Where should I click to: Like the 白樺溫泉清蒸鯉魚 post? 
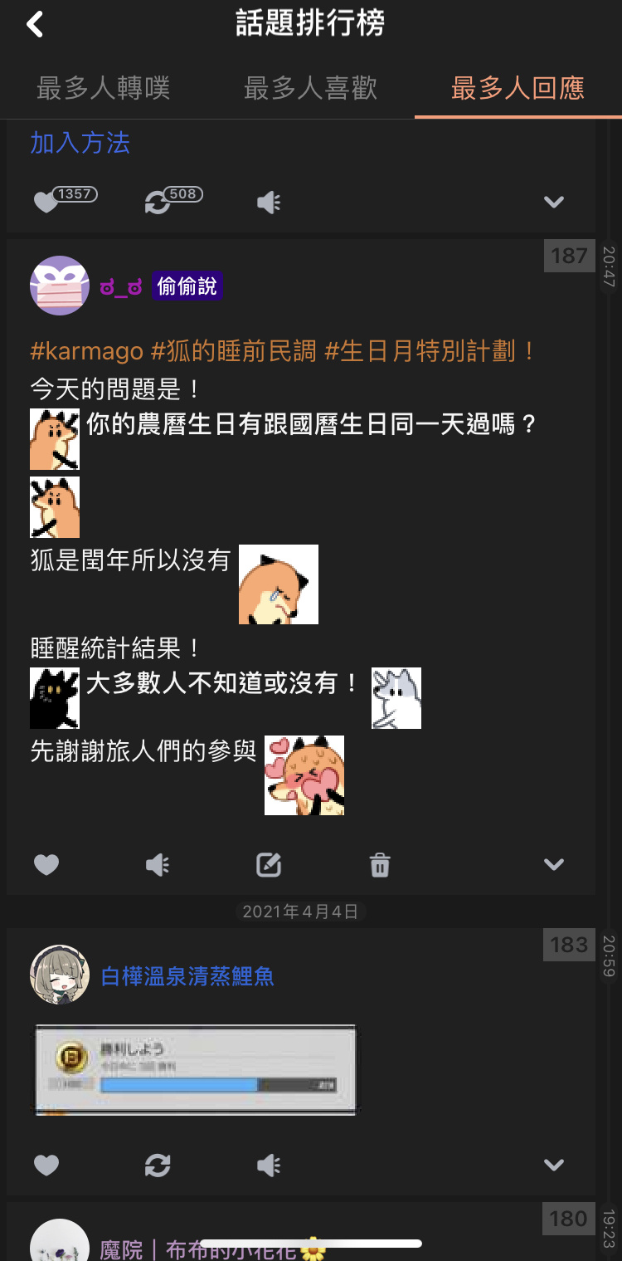46,1165
